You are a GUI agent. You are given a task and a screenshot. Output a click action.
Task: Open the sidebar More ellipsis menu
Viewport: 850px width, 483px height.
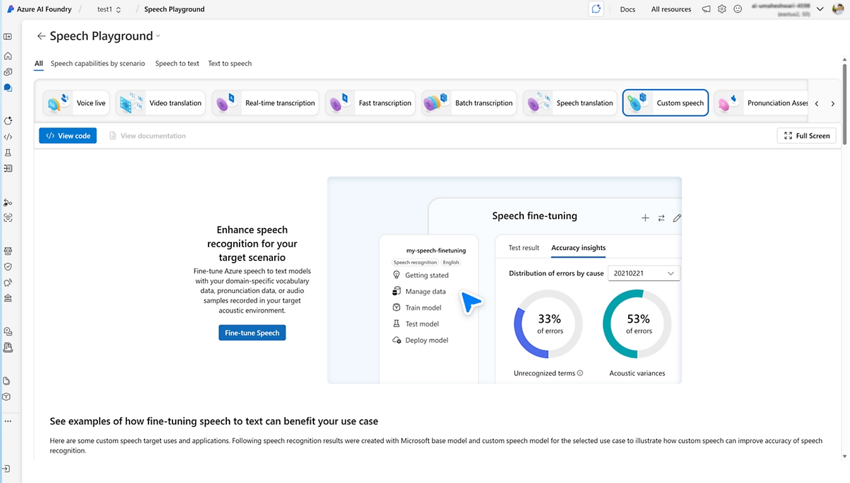8,421
